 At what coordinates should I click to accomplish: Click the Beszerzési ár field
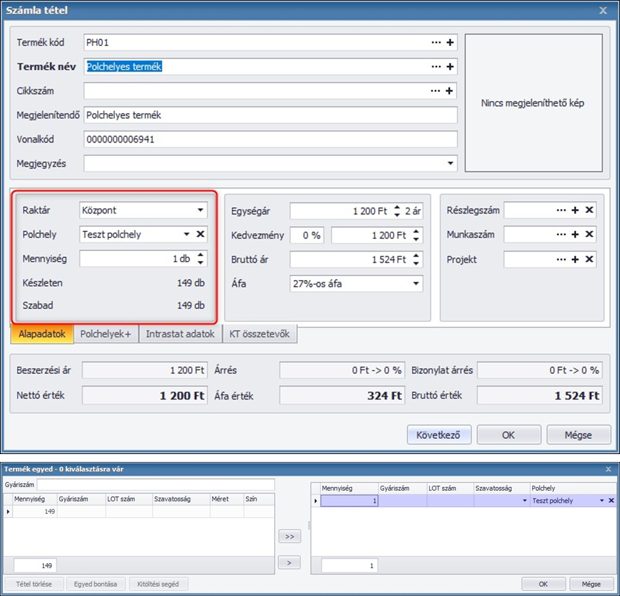pyautogui.click(x=144, y=370)
